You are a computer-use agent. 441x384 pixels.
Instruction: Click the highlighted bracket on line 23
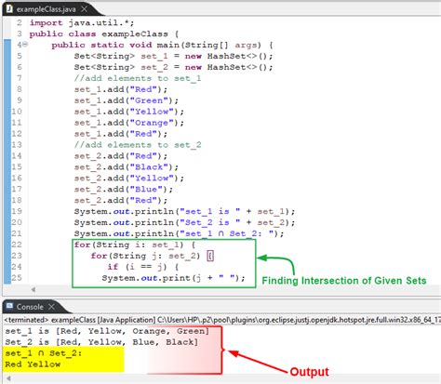[210, 256]
